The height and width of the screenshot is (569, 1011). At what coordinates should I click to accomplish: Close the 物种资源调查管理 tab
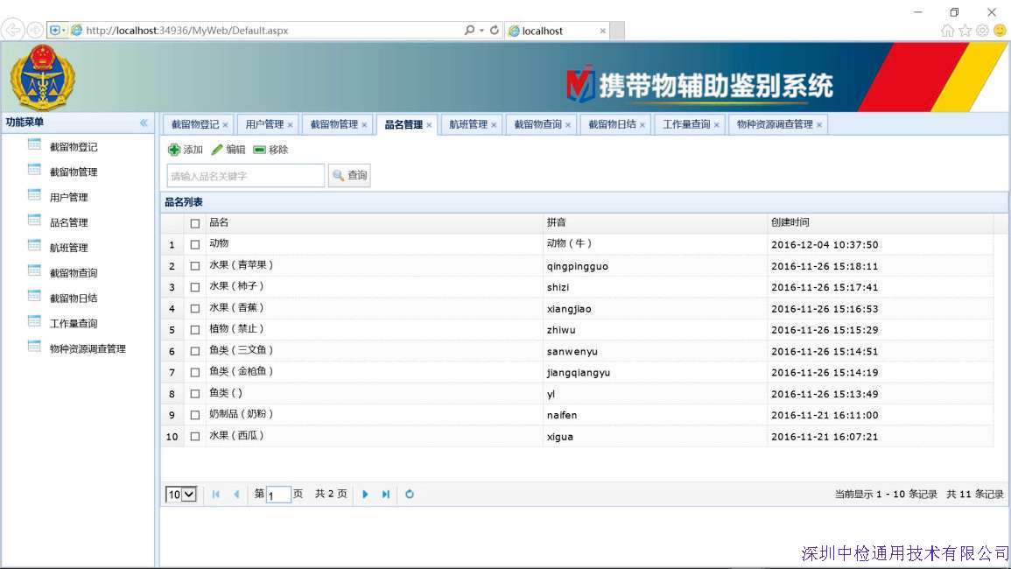click(818, 125)
